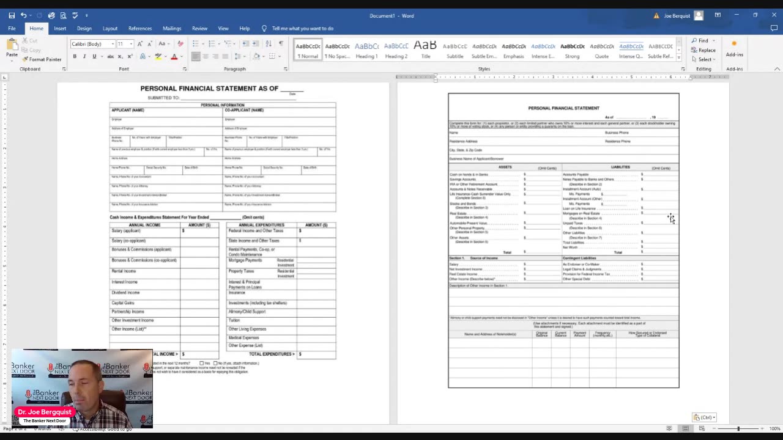Screen dimensions: 783x440
Task: Activate the Format Painter brush
Action: click(42, 59)
